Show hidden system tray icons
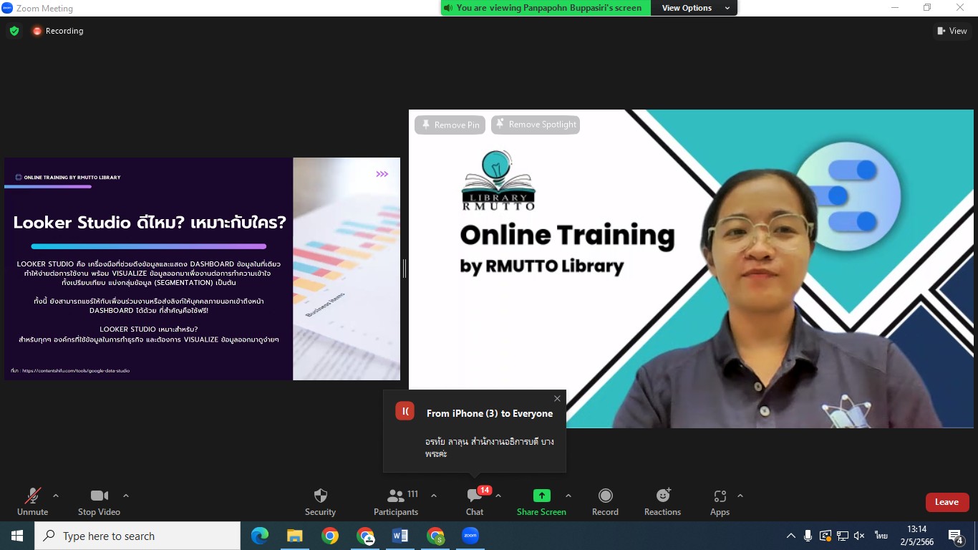Image resolution: width=978 pixels, height=550 pixels. [x=791, y=536]
